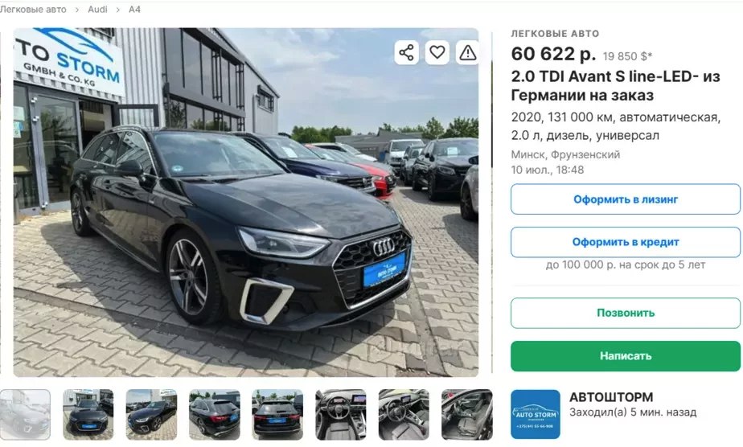Select the third thumbnail of black Audi
Viewport: 743px width, 447px height.
click(x=151, y=415)
